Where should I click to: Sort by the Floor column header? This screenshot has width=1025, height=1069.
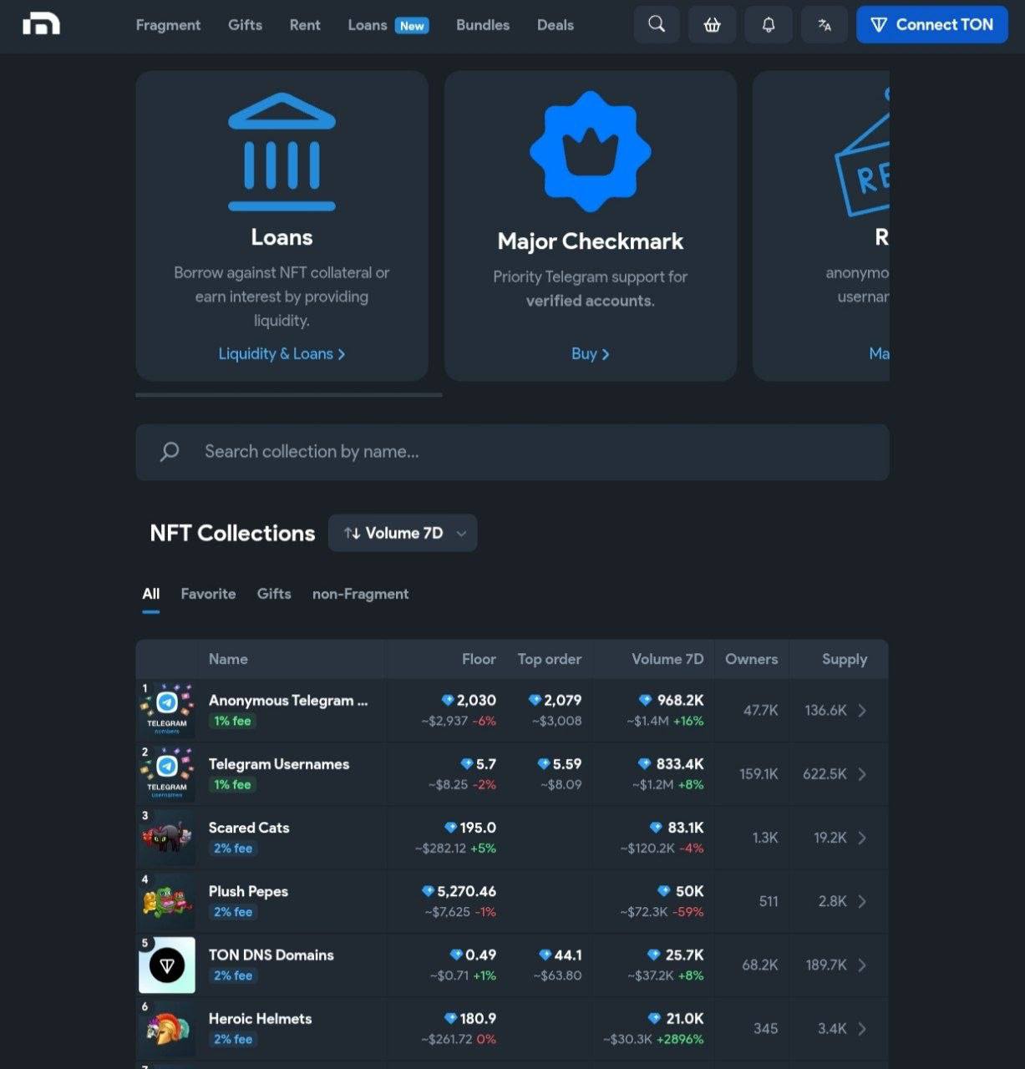click(479, 659)
